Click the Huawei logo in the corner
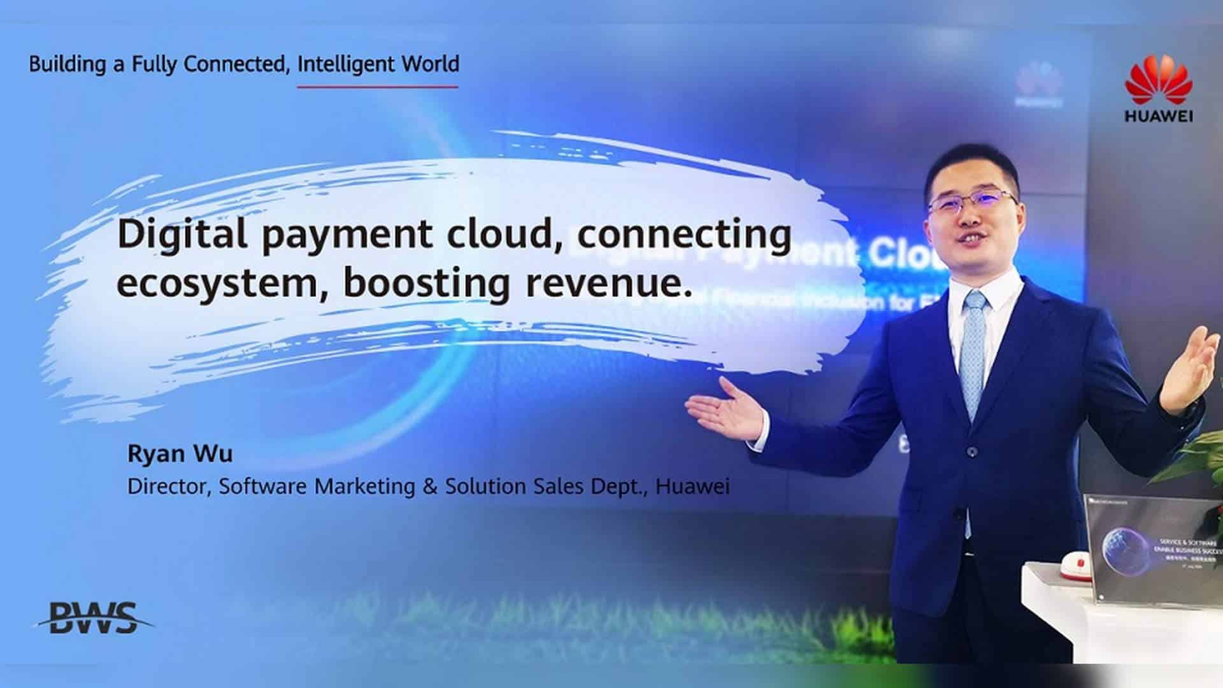 click(x=1159, y=88)
